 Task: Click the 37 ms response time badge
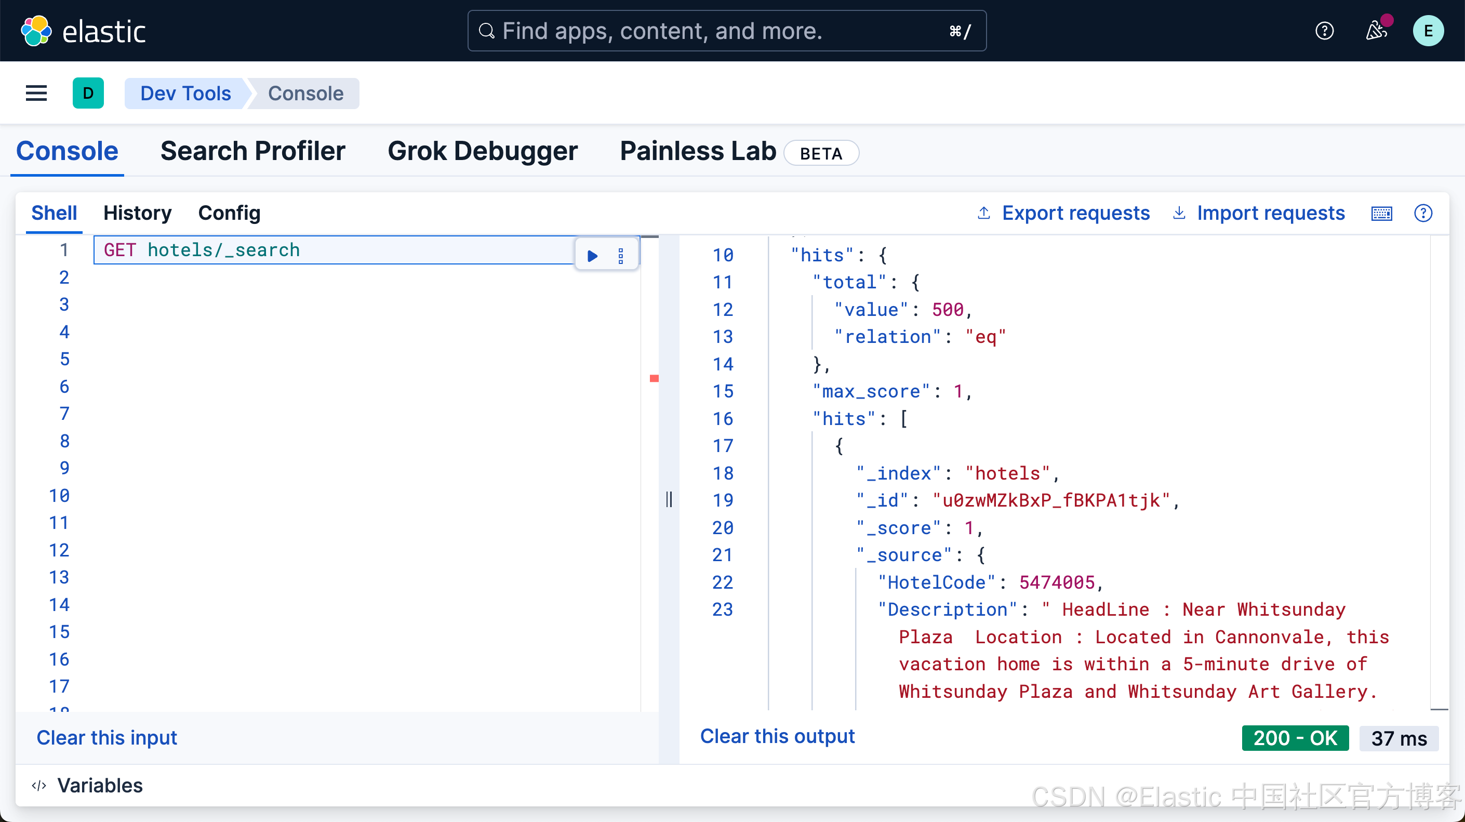tap(1399, 738)
